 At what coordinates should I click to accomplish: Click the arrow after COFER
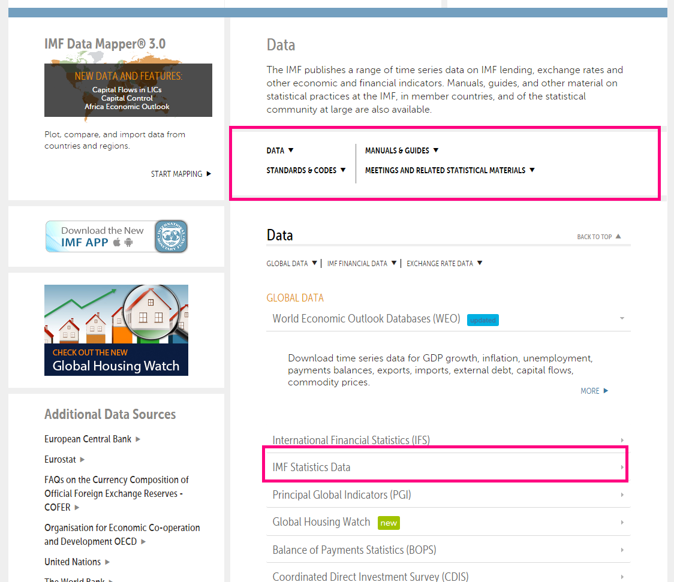(x=77, y=507)
